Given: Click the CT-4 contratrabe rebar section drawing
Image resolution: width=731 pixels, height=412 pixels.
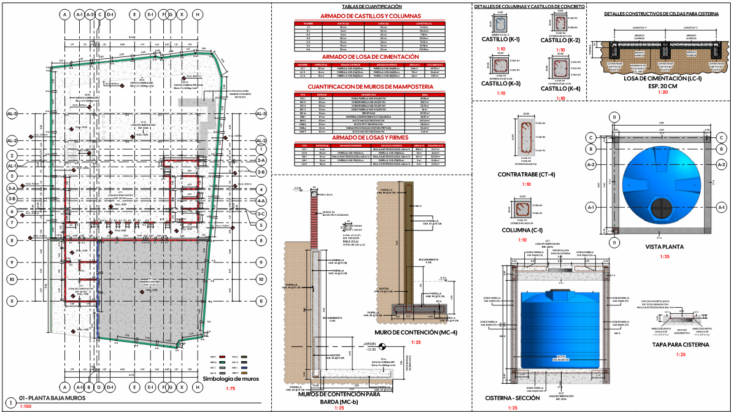Looking at the screenshot, I should coord(526,137).
